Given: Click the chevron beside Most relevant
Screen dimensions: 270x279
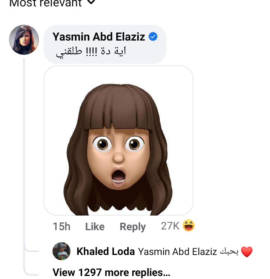Looking at the screenshot, I should tap(91, 3).
